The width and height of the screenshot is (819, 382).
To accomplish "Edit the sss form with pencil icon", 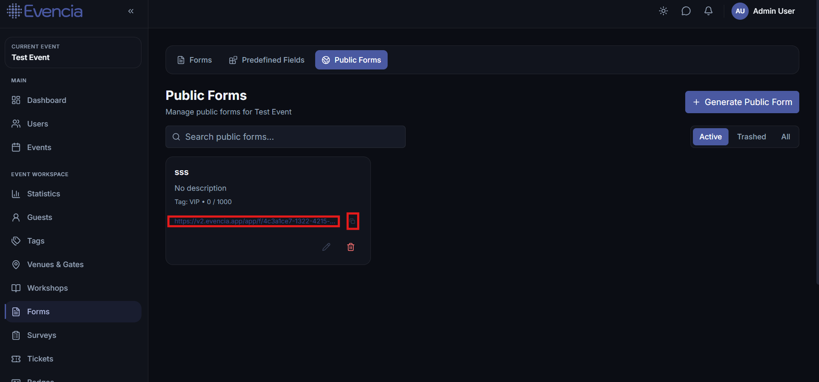I will coord(326,247).
